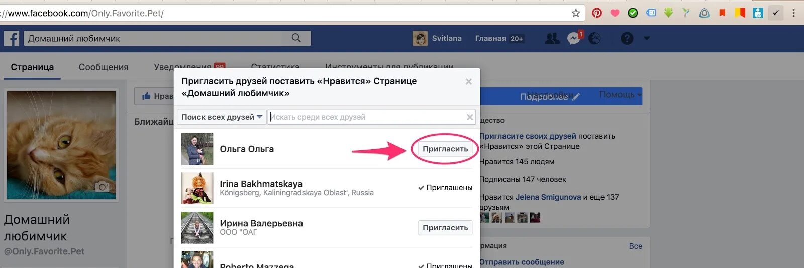The height and width of the screenshot is (268, 804).
Task: Click the name Ольга Ольга
Action: 247,149
